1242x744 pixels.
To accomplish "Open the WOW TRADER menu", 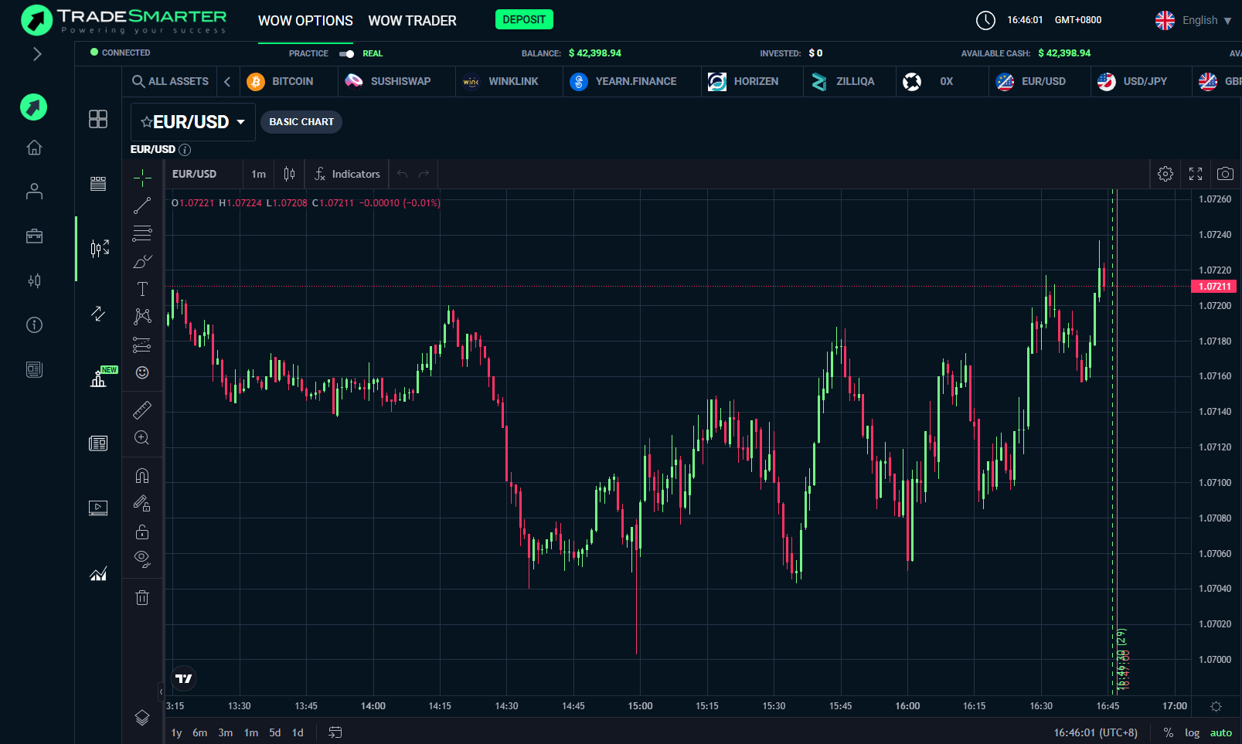I will pyautogui.click(x=412, y=21).
